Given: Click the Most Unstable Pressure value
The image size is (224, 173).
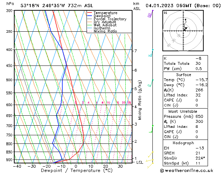Looking at the screenshot, I should pos(199,116).
